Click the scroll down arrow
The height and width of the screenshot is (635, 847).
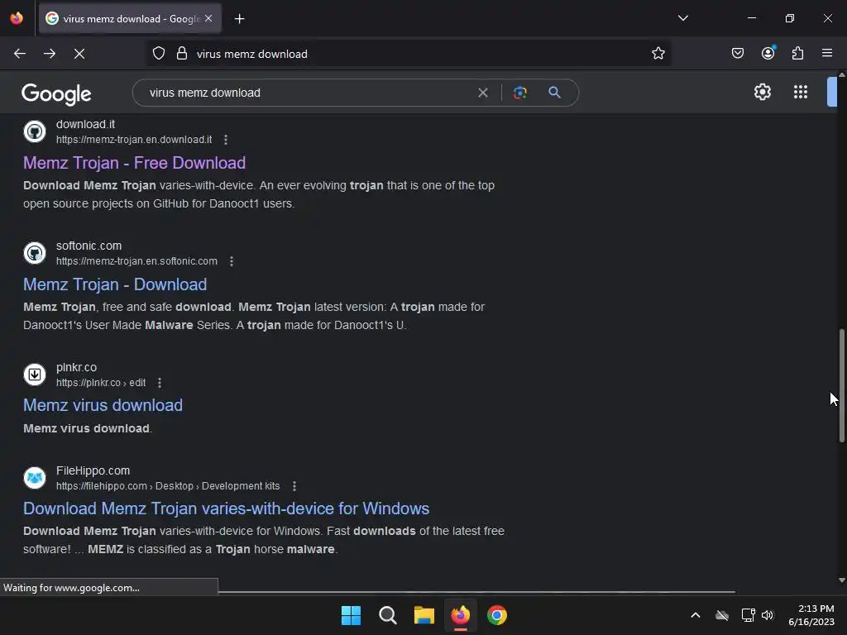841,580
